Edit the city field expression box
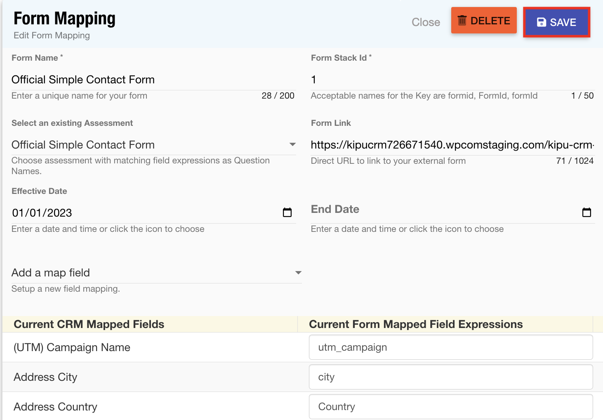 (450, 377)
